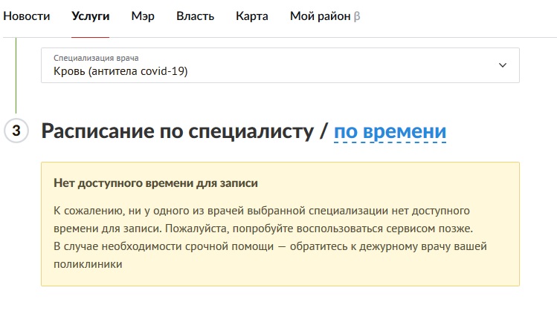557x322 pixels.
Task: Switch to the Карта tab
Action: coord(252,16)
